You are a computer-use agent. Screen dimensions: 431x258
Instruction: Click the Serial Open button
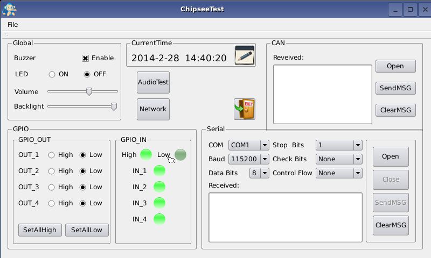391,156
